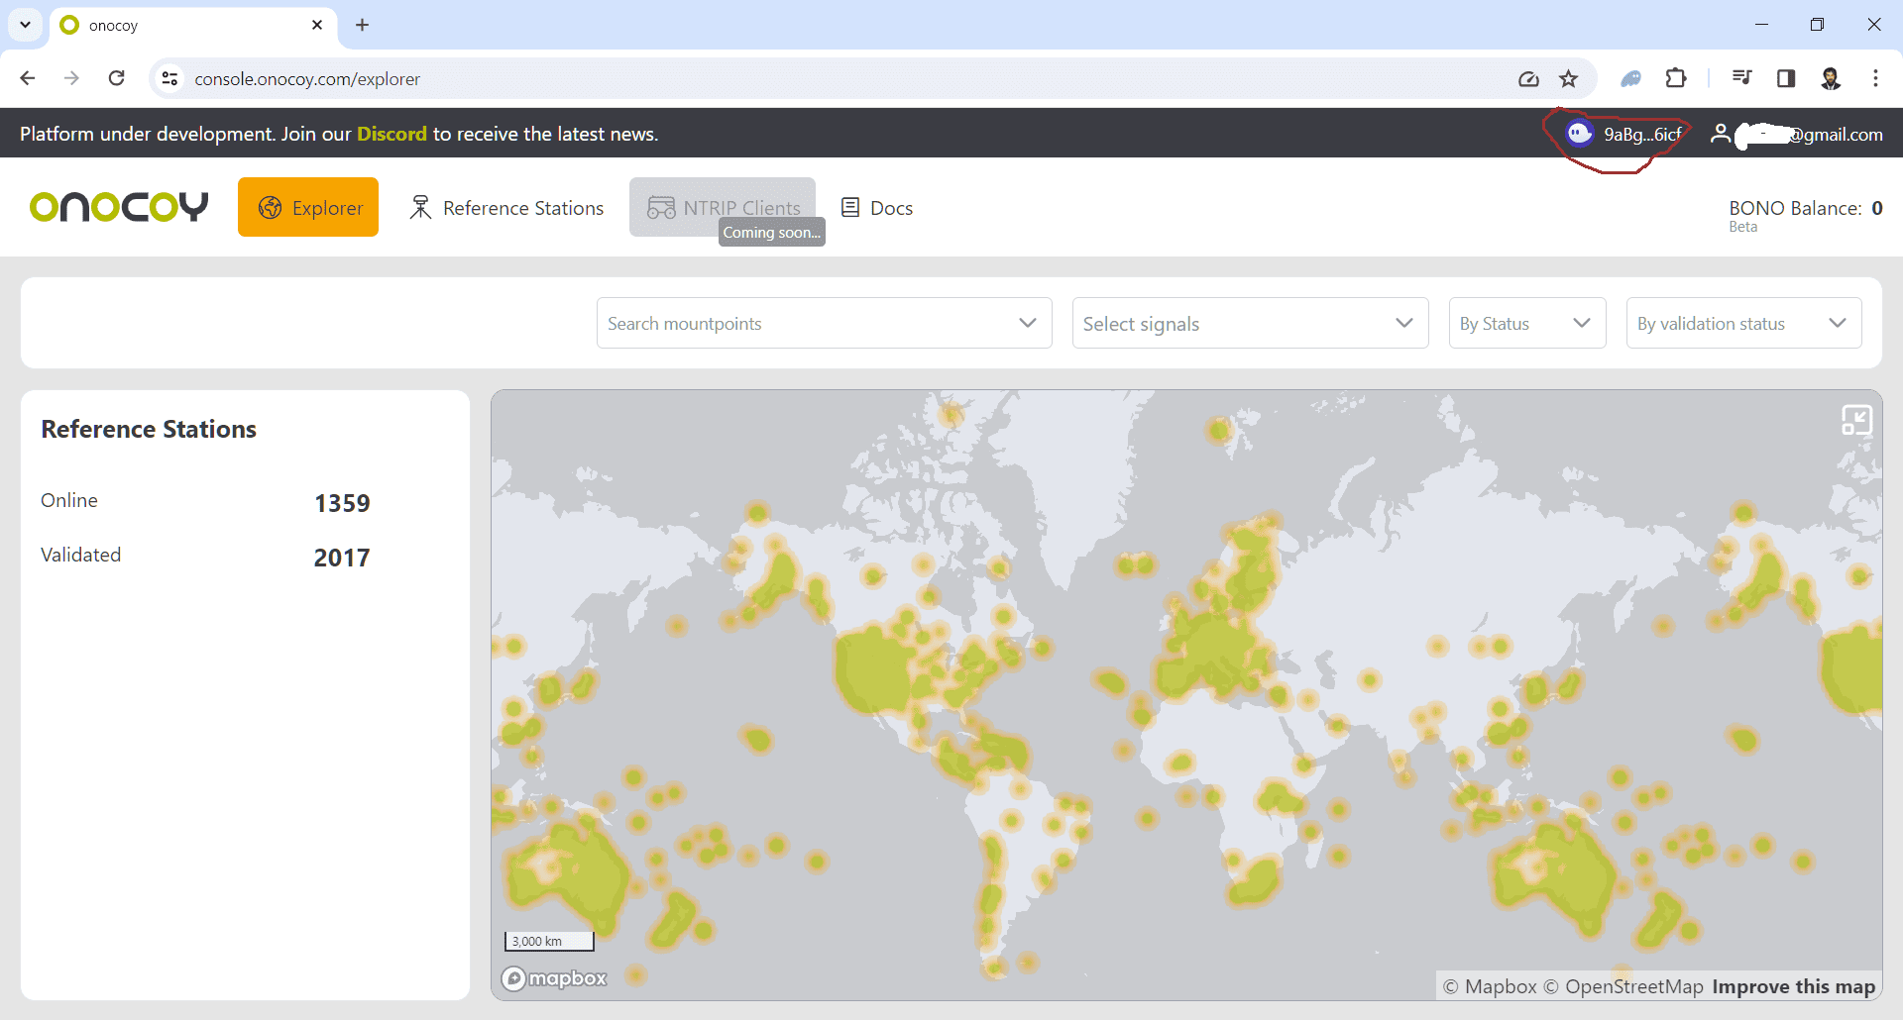Click the browser back arrow
This screenshot has height=1020, width=1903.
[28, 78]
